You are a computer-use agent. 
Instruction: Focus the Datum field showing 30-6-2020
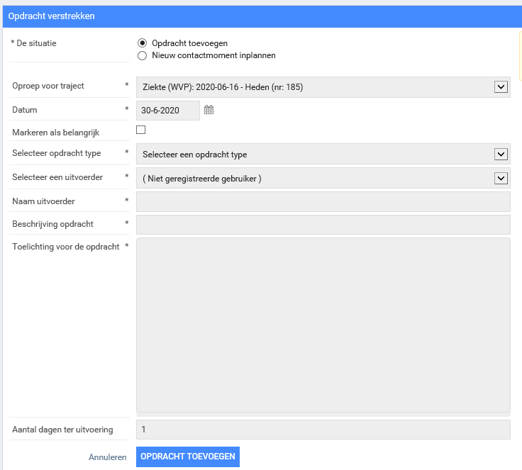click(x=167, y=111)
